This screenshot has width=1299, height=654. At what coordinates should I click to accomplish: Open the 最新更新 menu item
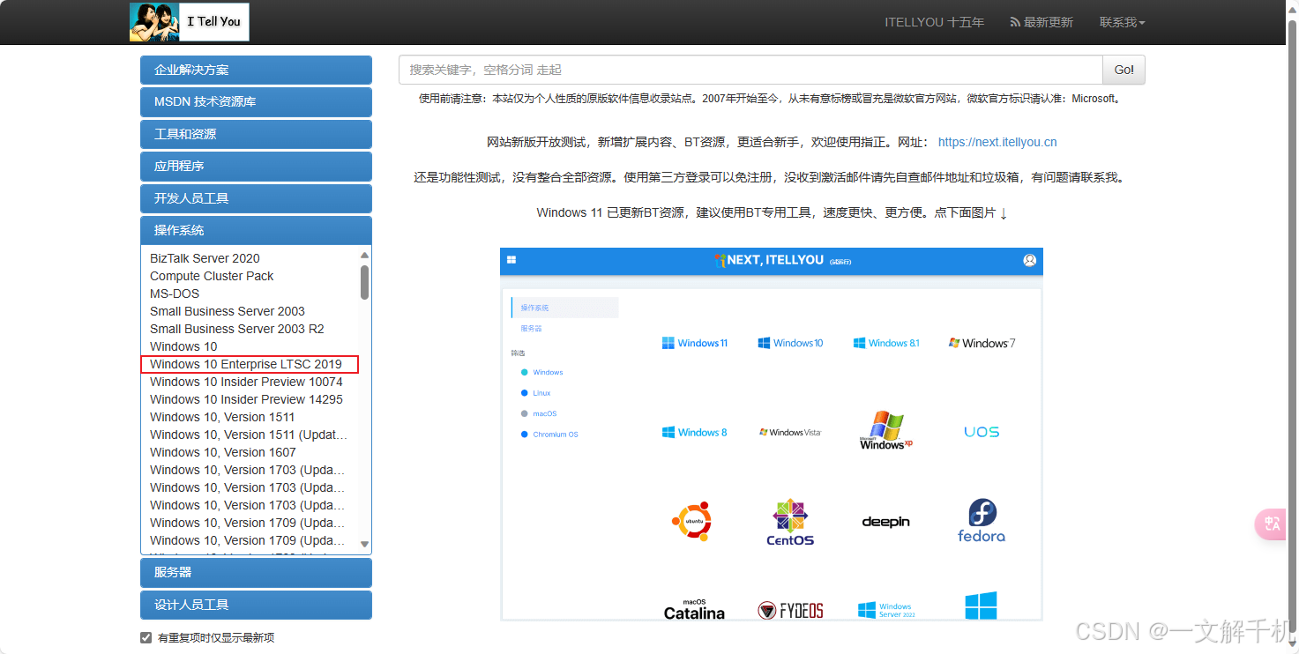1041,22
